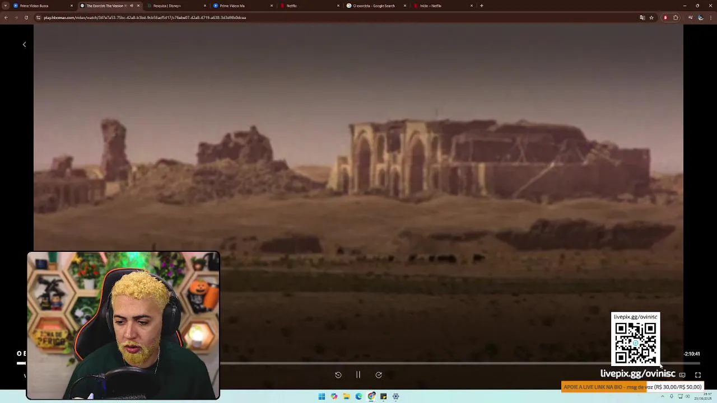The height and width of the screenshot is (403, 717).
Task: Open Copilot from the taskbar
Action: [334, 396]
